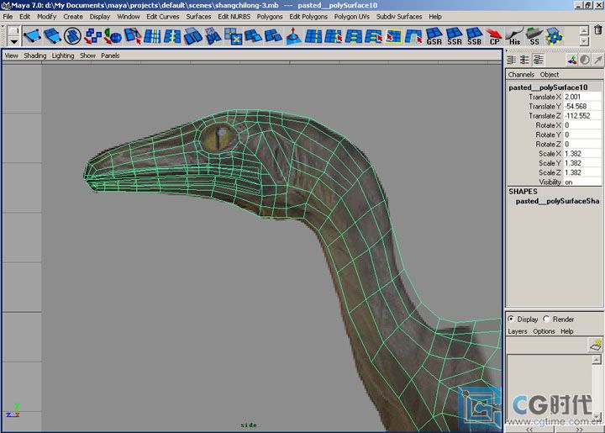Click the layer list scroll up arrow
The height and width of the screenshot is (433, 605).
[596, 359]
